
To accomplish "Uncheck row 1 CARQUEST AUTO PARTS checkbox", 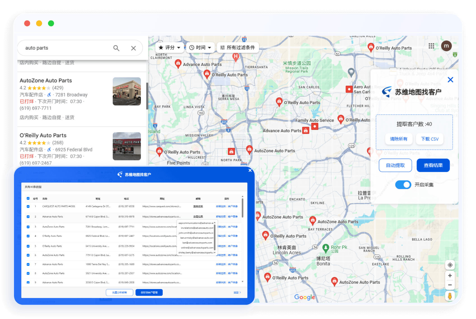I will (x=28, y=207).
